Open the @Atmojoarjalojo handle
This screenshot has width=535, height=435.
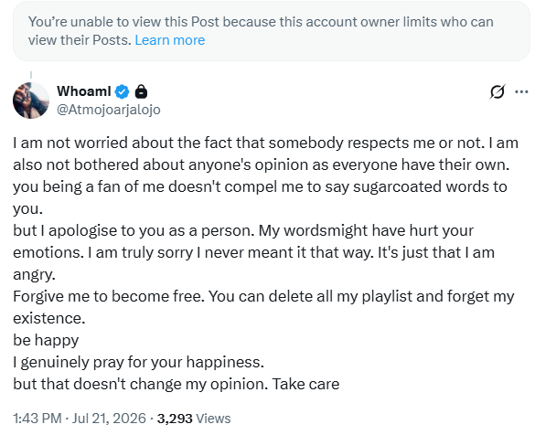pos(109,110)
